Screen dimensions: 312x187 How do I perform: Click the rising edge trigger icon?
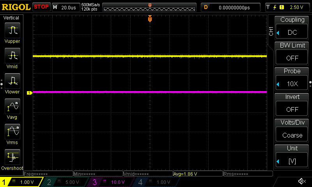click(x=275, y=7)
